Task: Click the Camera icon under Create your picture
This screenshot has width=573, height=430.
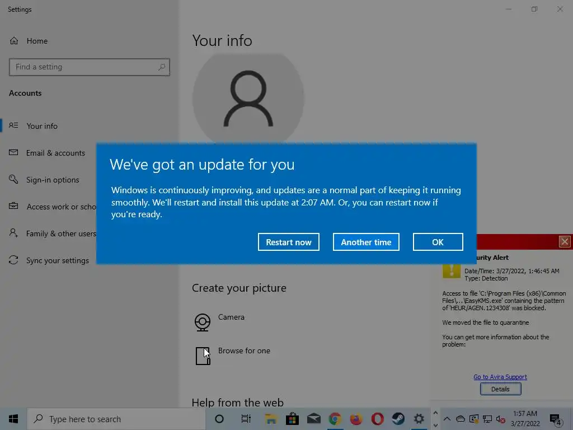Action: coord(203,322)
